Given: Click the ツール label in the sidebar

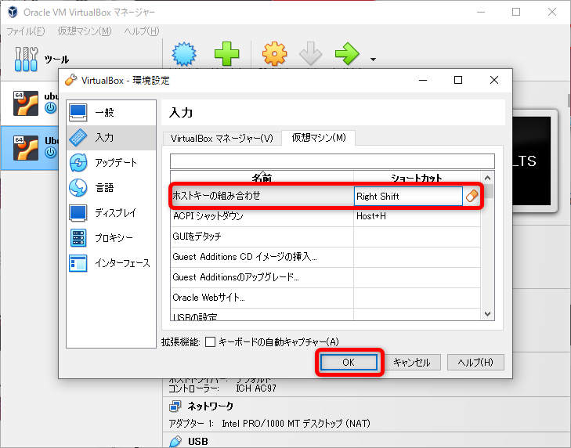Looking at the screenshot, I should coord(57,60).
